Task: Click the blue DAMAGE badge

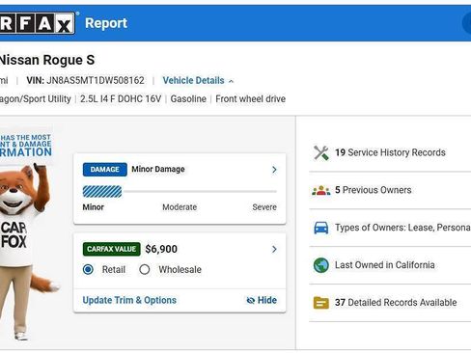Action: click(x=105, y=170)
